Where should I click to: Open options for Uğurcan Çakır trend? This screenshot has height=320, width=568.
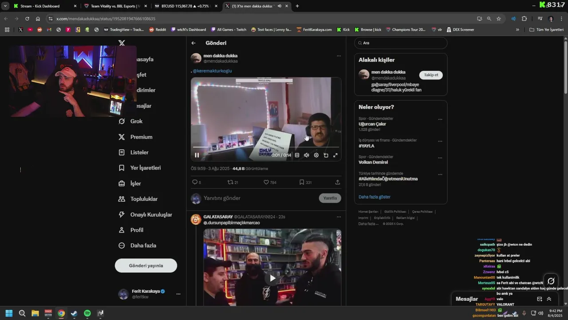(440, 120)
